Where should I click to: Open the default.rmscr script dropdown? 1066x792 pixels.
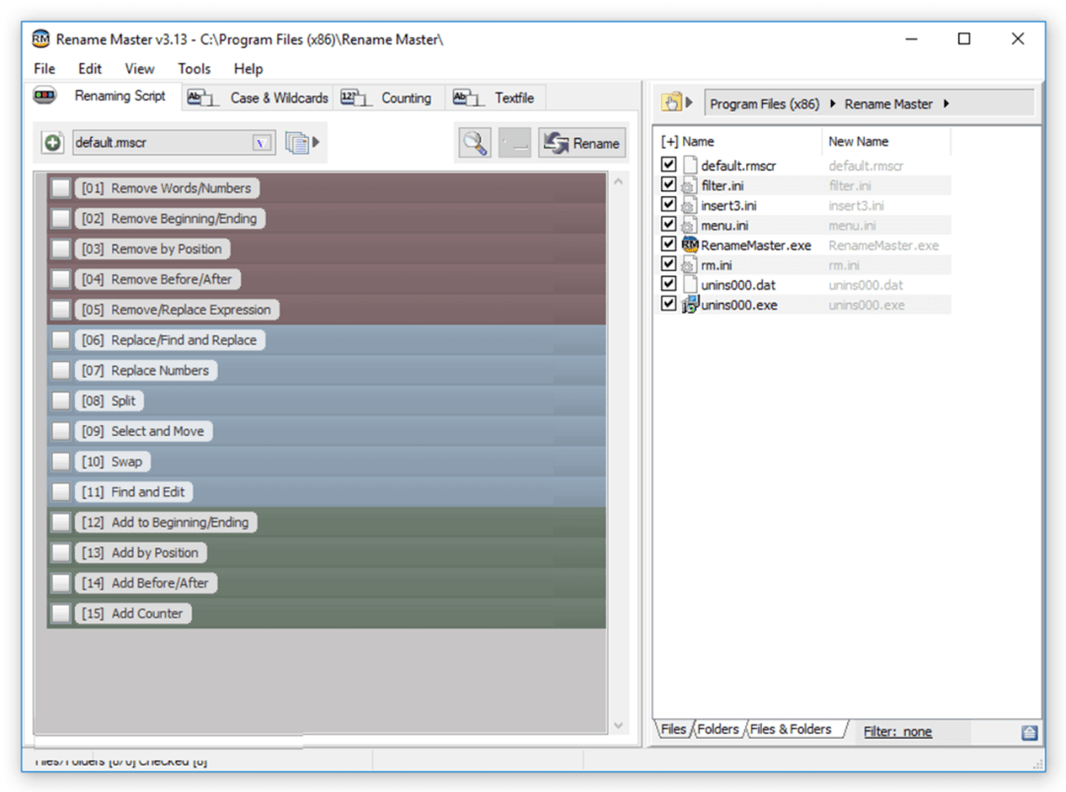click(x=262, y=143)
